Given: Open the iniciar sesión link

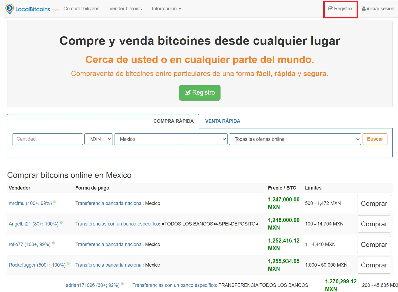Looking at the screenshot, I should coord(378,9).
